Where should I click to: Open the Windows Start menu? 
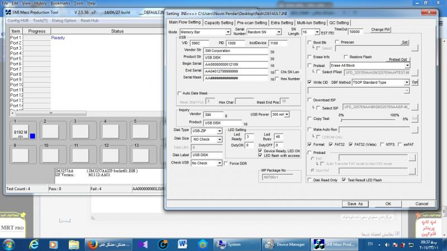tap(8, 245)
